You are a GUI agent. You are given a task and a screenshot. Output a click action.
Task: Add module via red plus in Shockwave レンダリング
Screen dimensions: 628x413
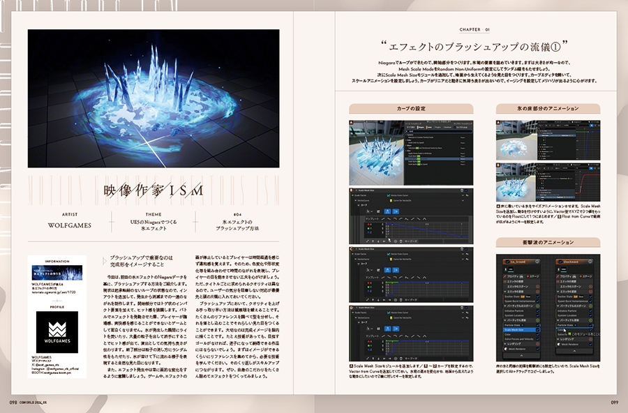[591, 339]
